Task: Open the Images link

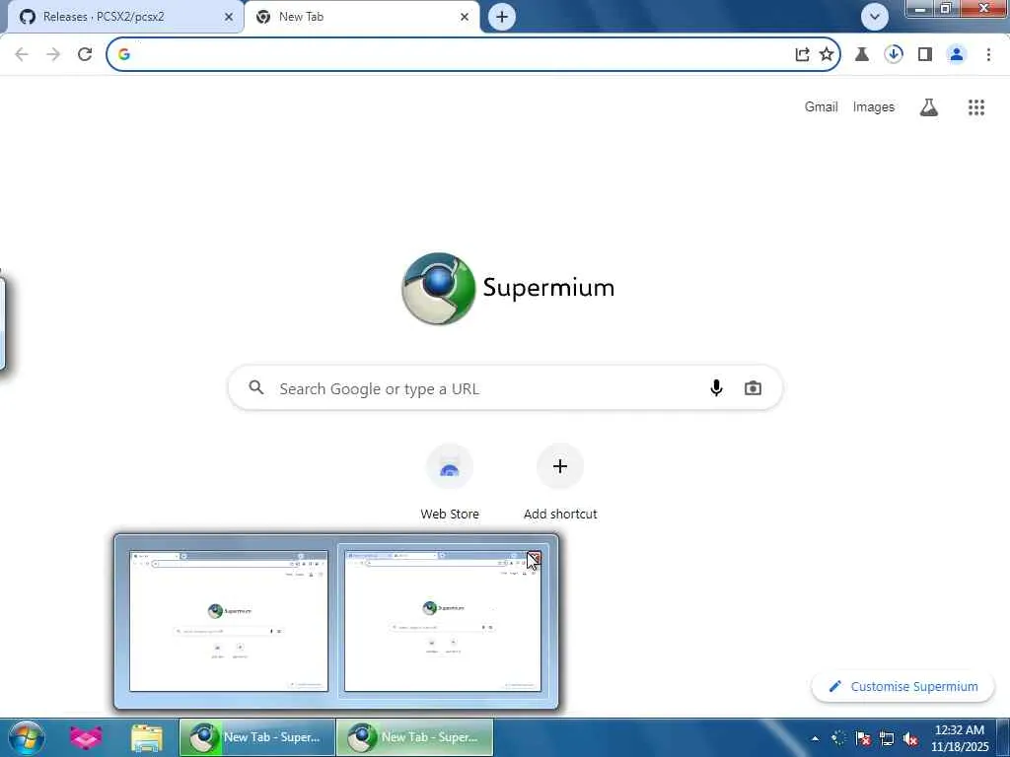Action: pos(874,106)
